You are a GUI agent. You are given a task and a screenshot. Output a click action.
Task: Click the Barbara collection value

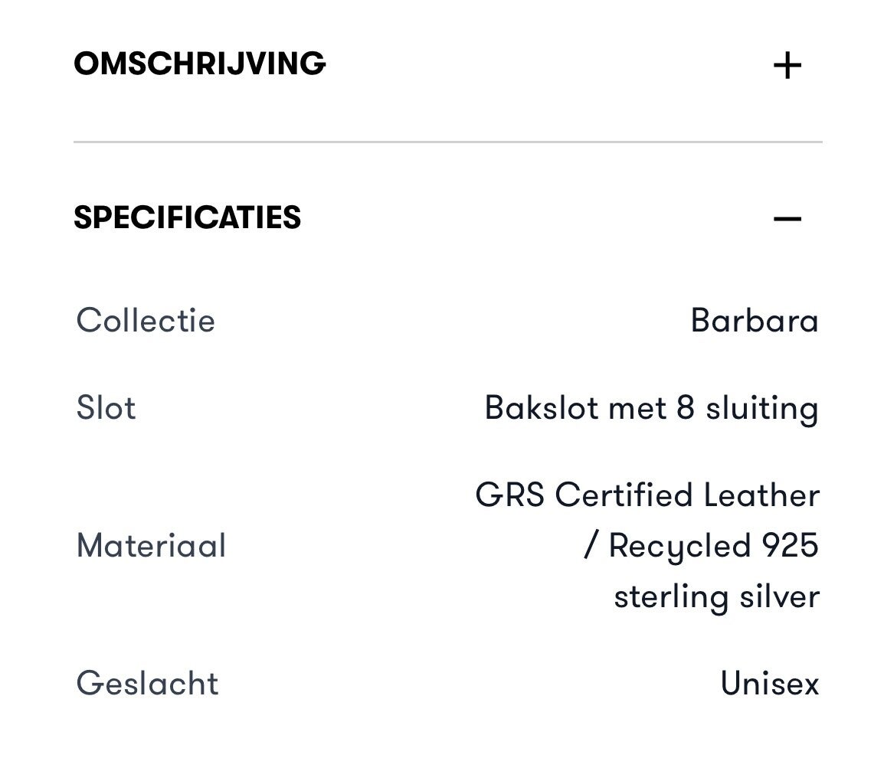(754, 320)
